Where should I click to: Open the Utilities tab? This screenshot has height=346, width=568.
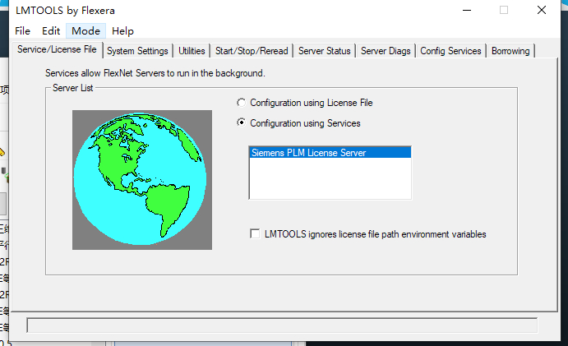pyautogui.click(x=192, y=51)
